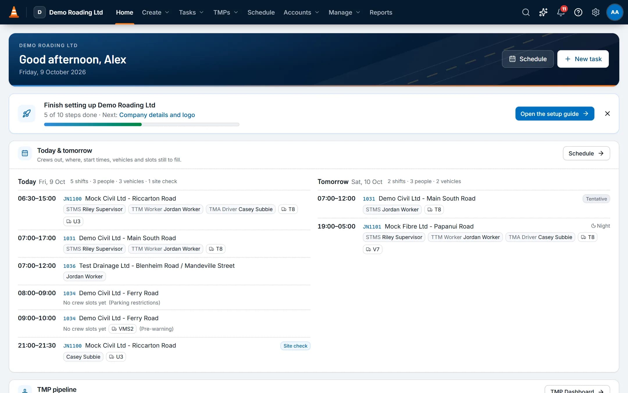Expand the Tasks menu dropdown

(191, 12)
